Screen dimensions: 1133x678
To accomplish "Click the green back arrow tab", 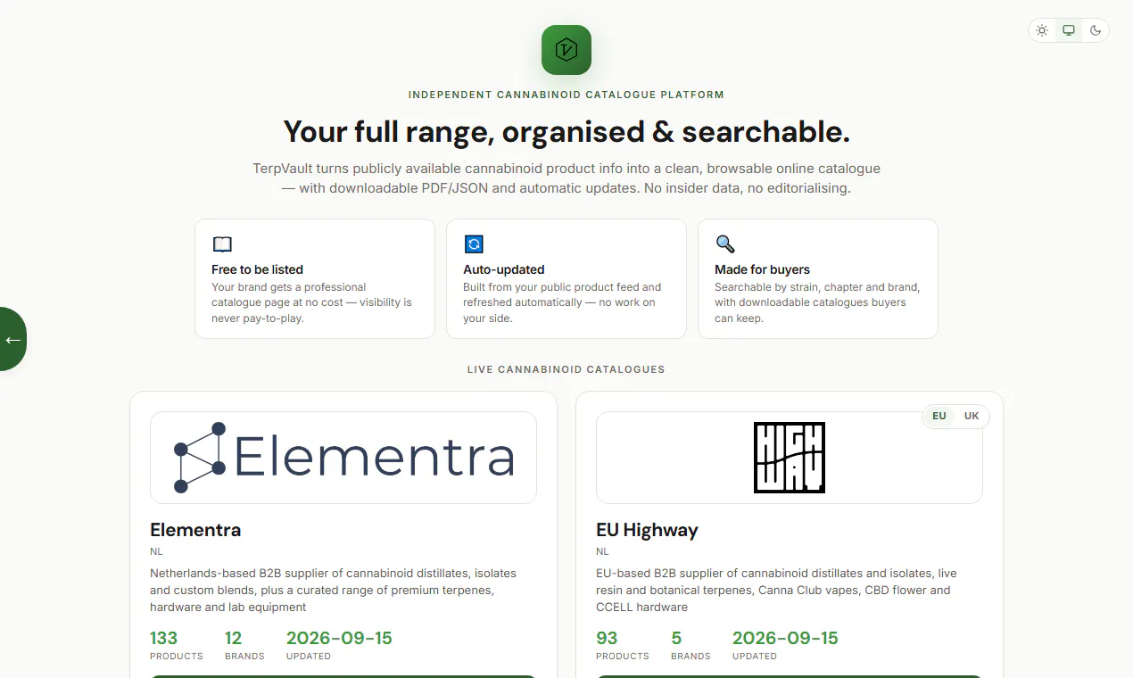I will pos(12,339).
